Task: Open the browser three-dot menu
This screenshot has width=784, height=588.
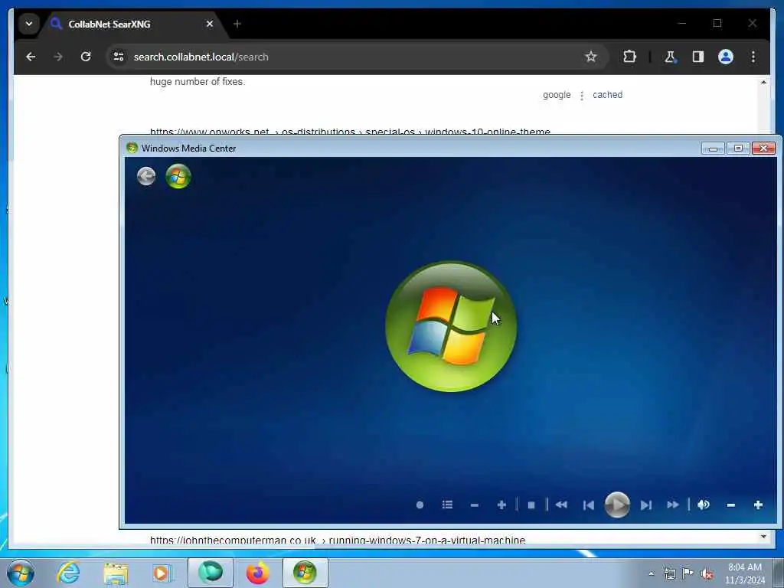Action: tap(753, 57)
